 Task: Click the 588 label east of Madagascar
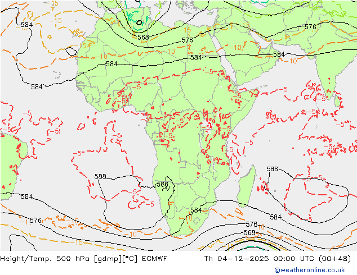point(273,169)
